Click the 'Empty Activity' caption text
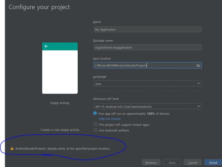Viewport: 222px width, 167px height. (60, 103)
